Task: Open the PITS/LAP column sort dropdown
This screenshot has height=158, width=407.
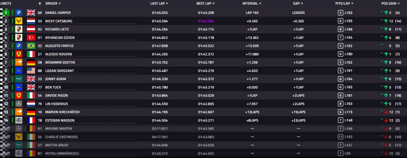Action: pos(352,4)
